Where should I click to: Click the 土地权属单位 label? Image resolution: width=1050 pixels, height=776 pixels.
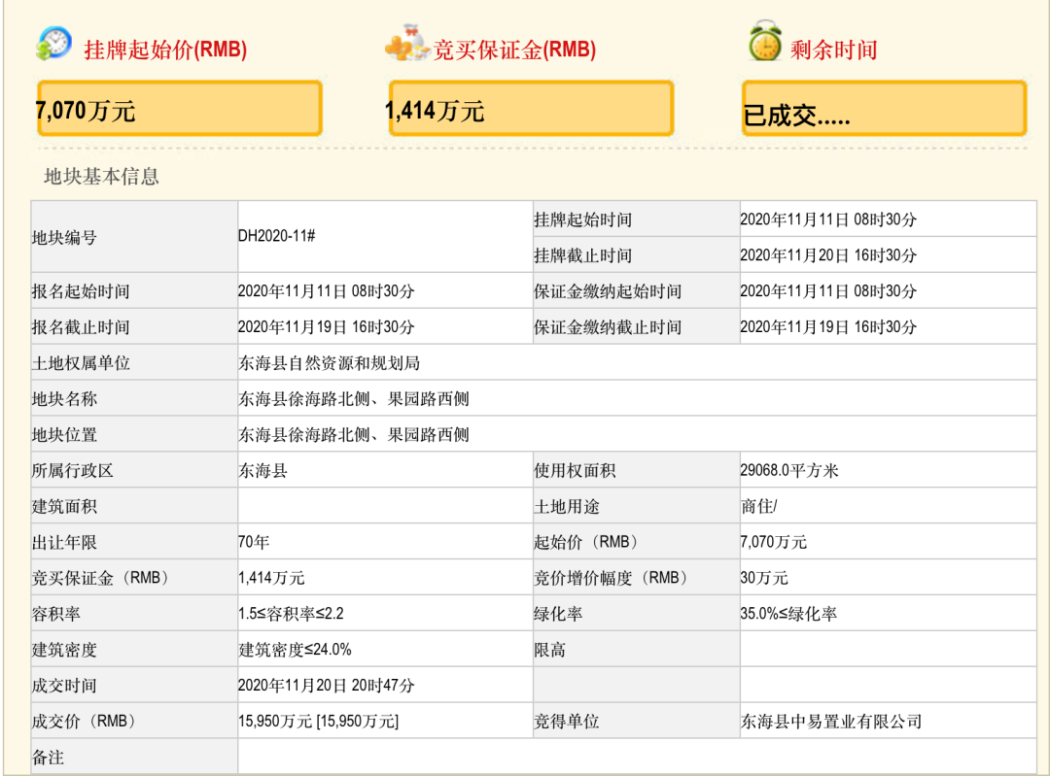click(x=81, y=363)
